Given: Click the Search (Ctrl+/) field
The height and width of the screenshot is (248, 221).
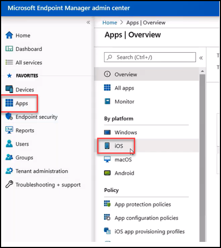Looking at the screenshot, I should click(x=150, y=57).
